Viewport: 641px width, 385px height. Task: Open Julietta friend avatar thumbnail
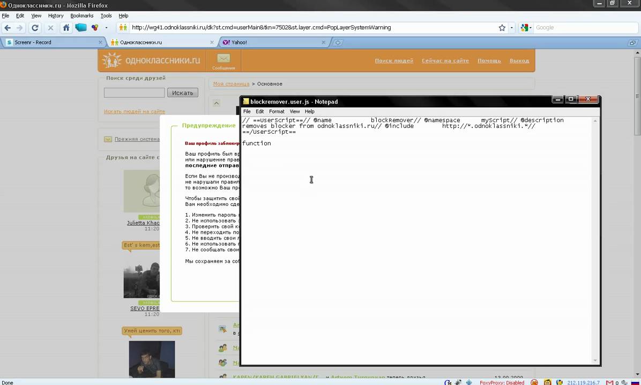141,191
